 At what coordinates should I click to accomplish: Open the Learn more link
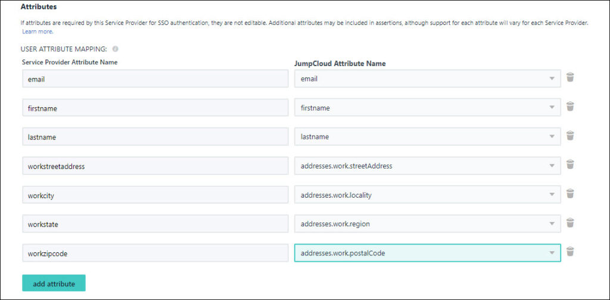tap(38, 32)
